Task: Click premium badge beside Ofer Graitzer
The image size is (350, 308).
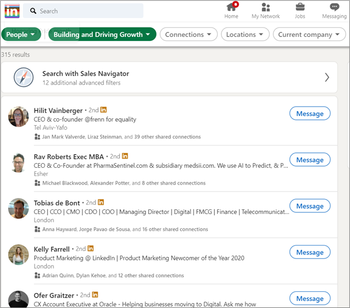Action: coord(95,295)
